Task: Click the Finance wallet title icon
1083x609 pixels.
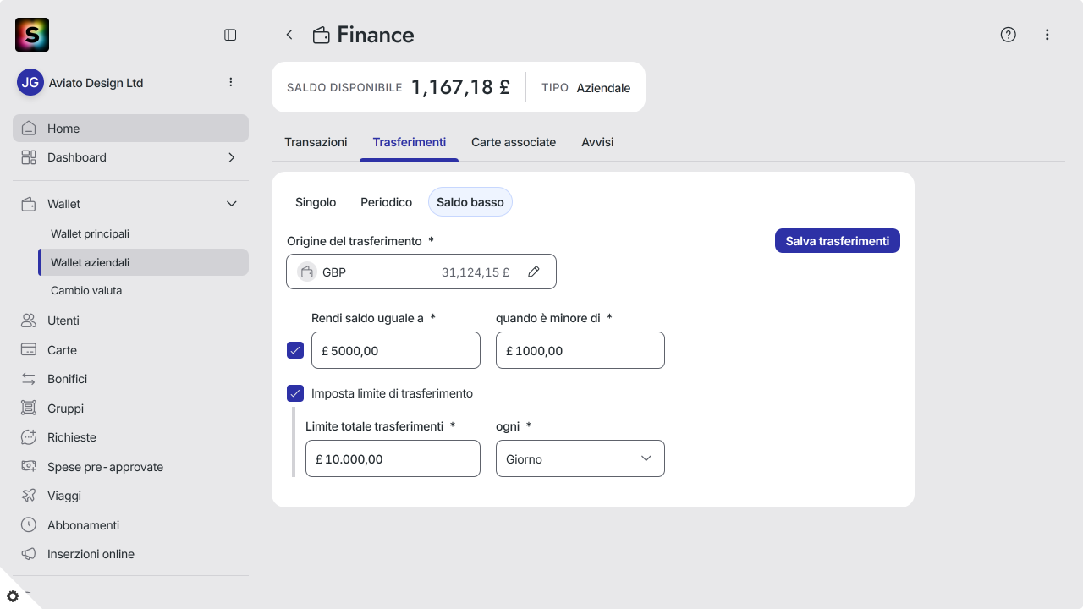Action: point(322,35)
